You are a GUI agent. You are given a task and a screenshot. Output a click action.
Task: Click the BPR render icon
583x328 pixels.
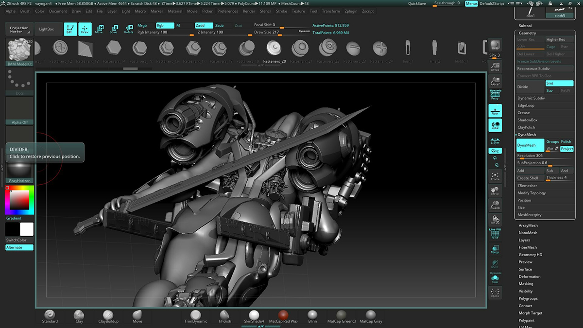click(495, 46)
